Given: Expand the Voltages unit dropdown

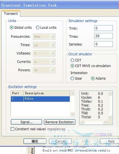Looking at the screenshot, I should (44, 53).
